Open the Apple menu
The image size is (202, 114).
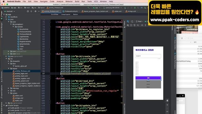click(x=3, y=1)
